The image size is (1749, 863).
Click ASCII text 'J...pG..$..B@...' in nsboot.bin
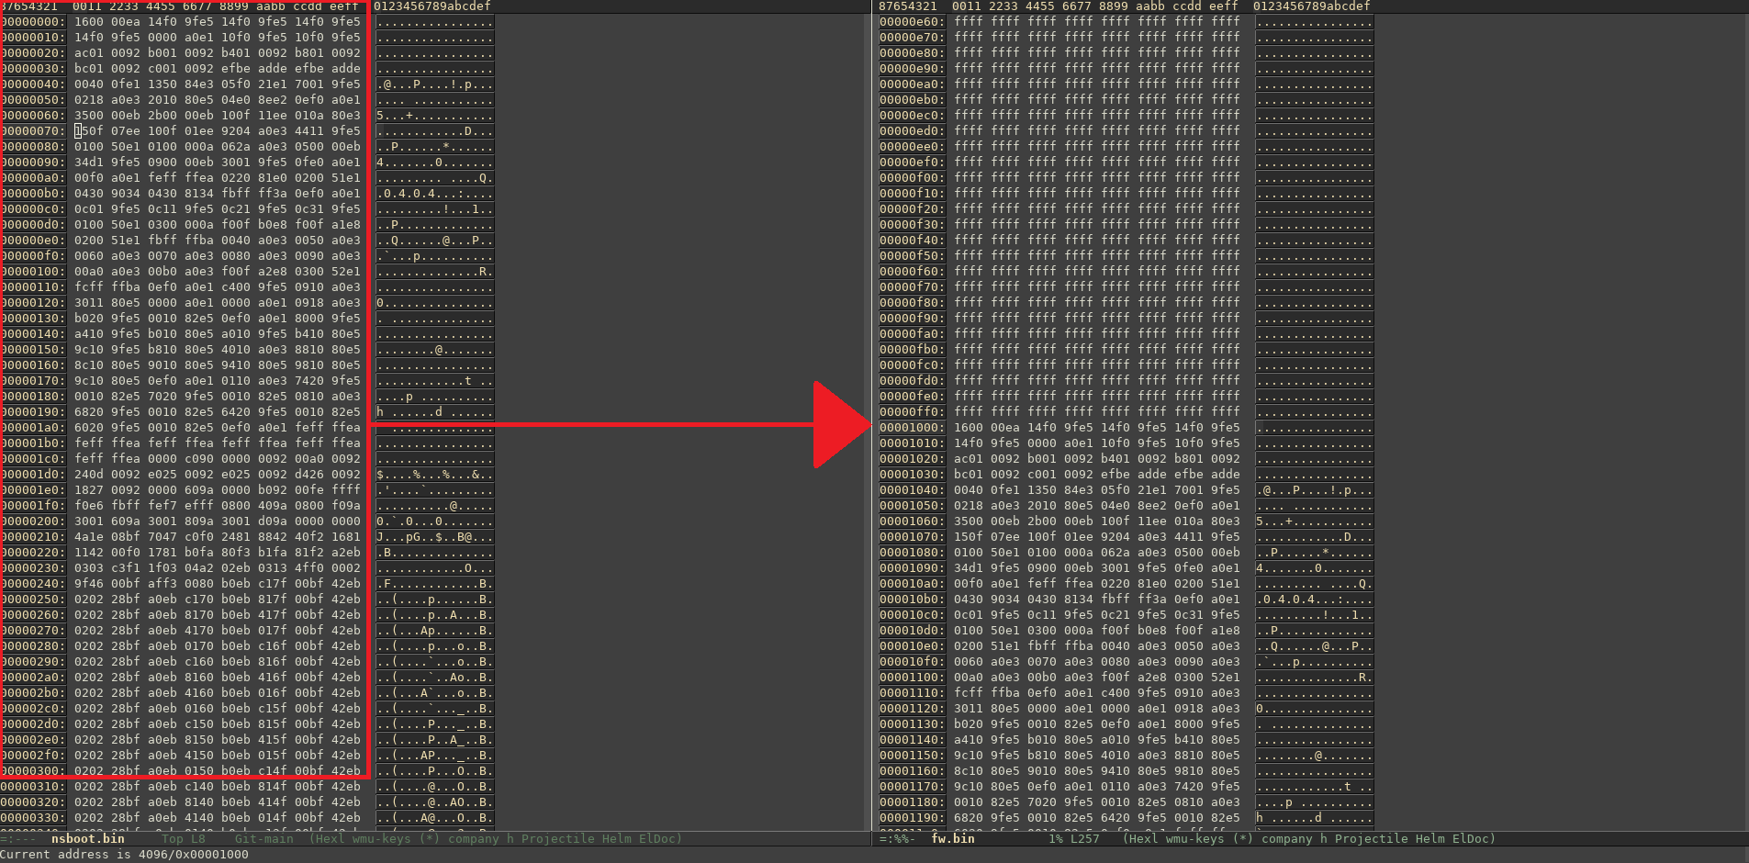[x=435, y=536]
